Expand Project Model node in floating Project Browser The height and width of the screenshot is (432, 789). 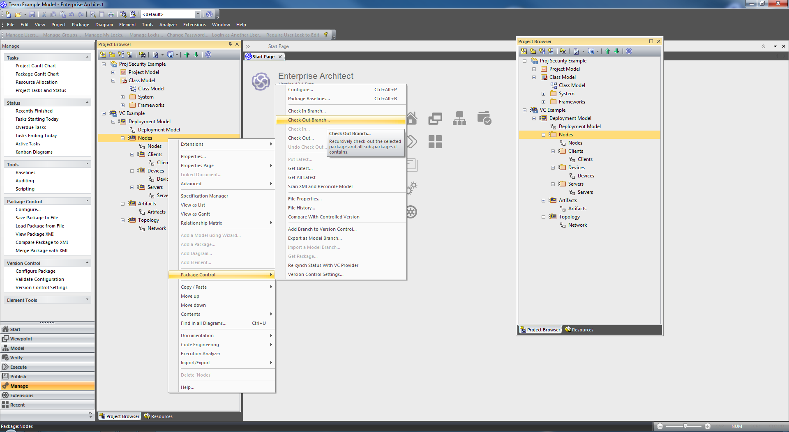tap(534, 69)
